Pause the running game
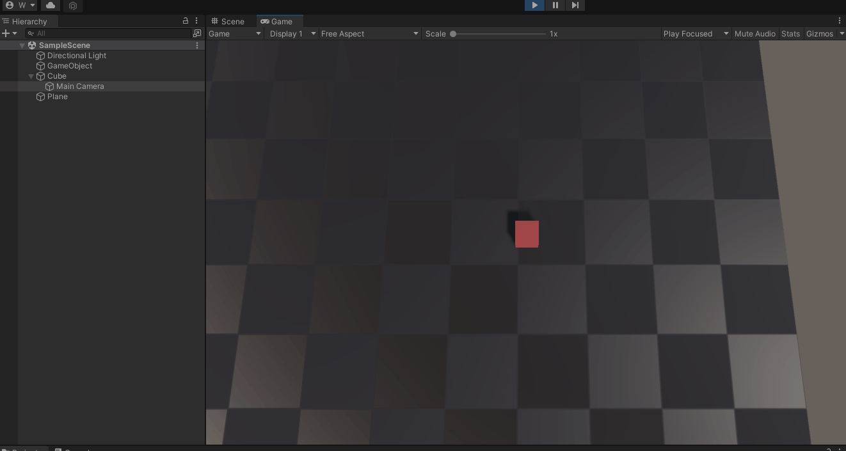Image resolution: width=846 pixels, height=451 pixels. point(555,5)
